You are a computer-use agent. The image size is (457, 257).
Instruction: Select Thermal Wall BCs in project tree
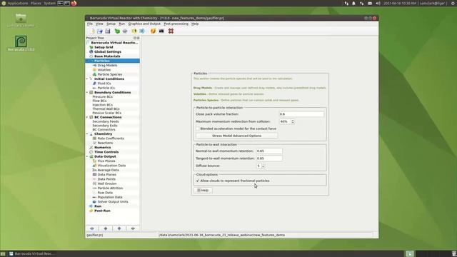pos(106,109)
